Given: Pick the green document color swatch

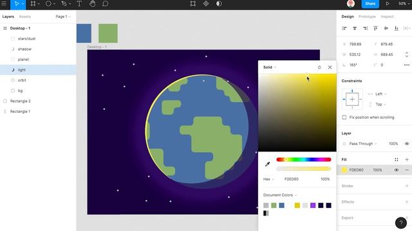Looking at the screenshot, I should tap(274, 205).
